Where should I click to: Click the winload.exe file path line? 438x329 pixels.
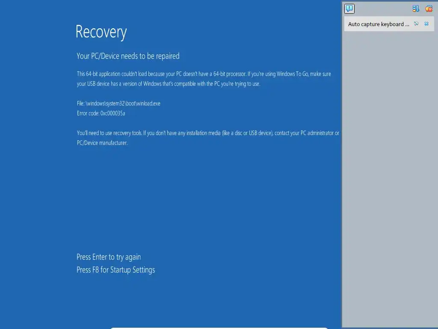click(x=118, y=104)
